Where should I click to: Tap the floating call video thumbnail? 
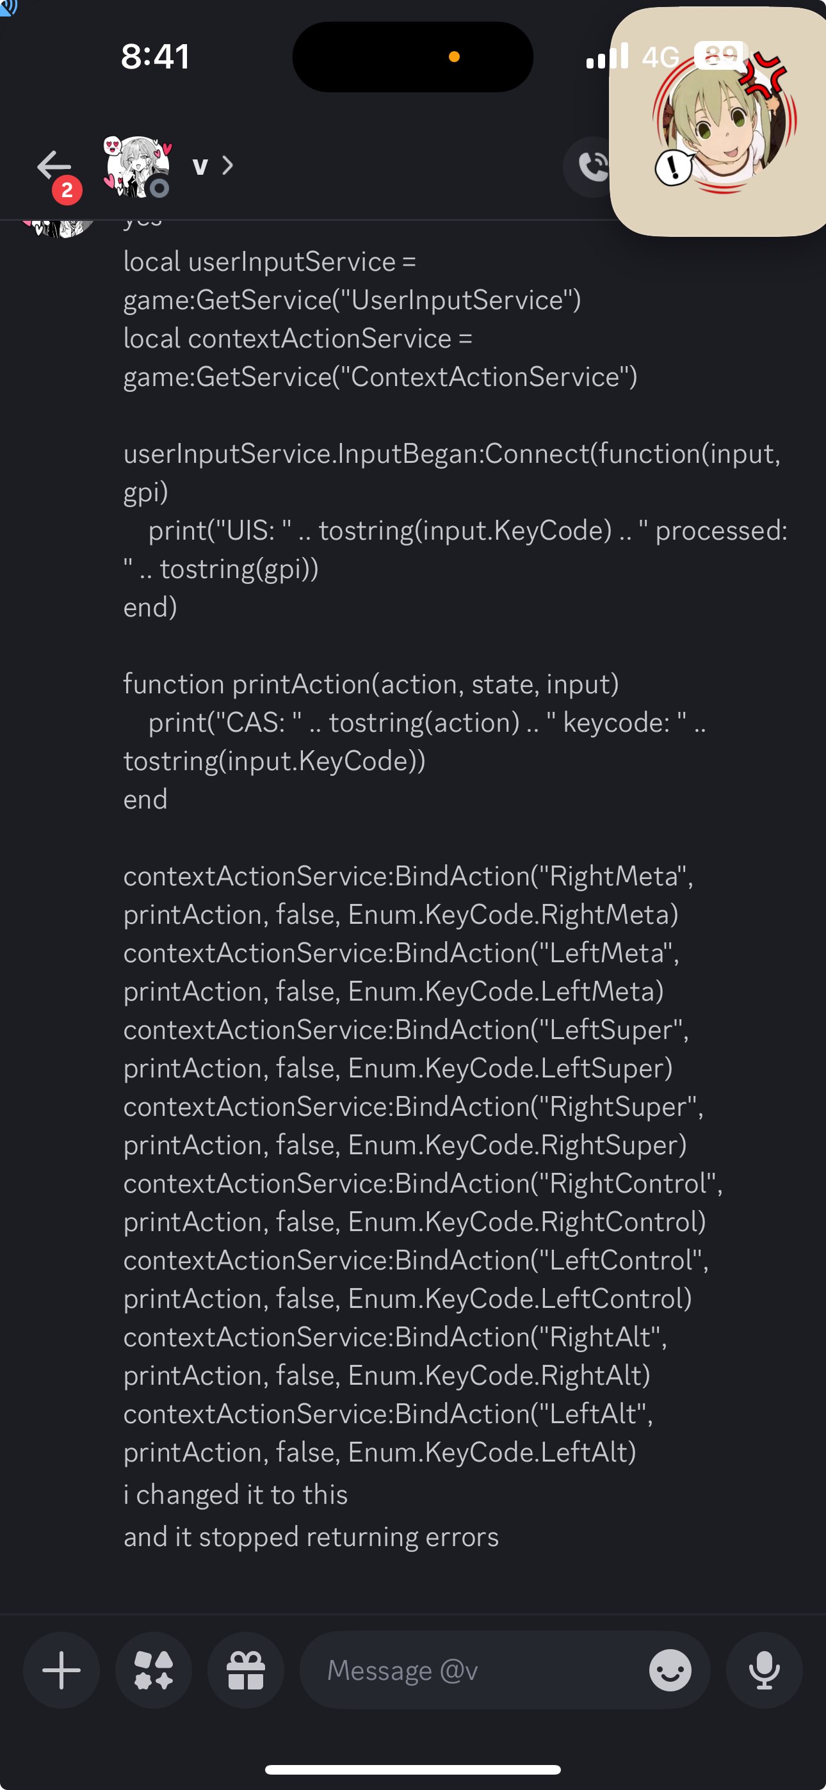[720, 122]
